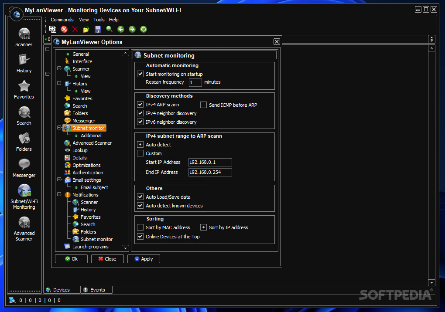This screenshot has height=312, width=445.
Task: Select the Auto detect range option
Action: [x=140, y=145]
